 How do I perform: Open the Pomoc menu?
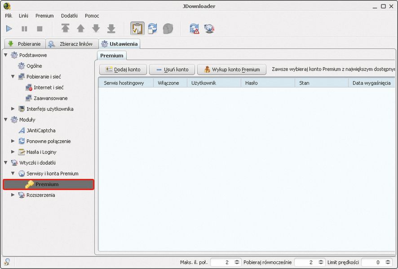[x=92, y=16]
